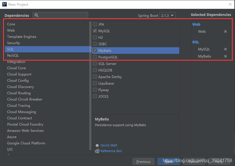
Task: Remove MySQL from selected dependencies
Action: click(x=225, y=49)
